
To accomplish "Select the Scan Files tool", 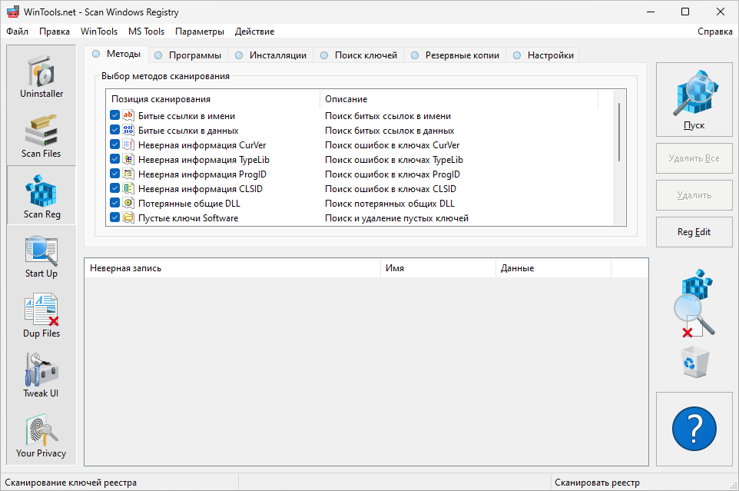I will click(41, 136).
